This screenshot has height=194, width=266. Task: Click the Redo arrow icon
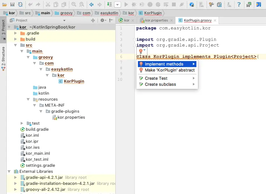coord(38,4)
